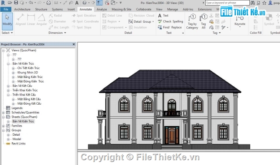Click the Print icon in quick access
The height and width of the screenshot is (165, 280).
(x=49, y=3)
